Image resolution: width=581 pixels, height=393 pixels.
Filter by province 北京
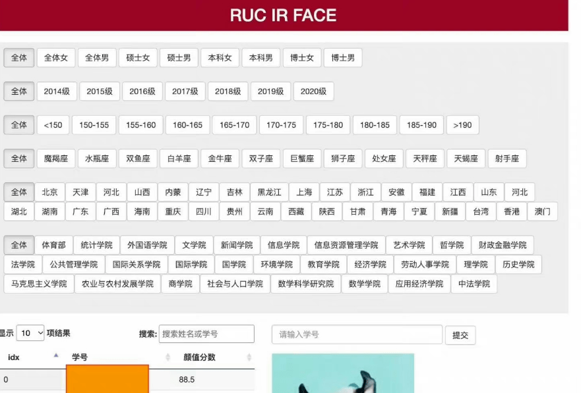coord(49,192)
